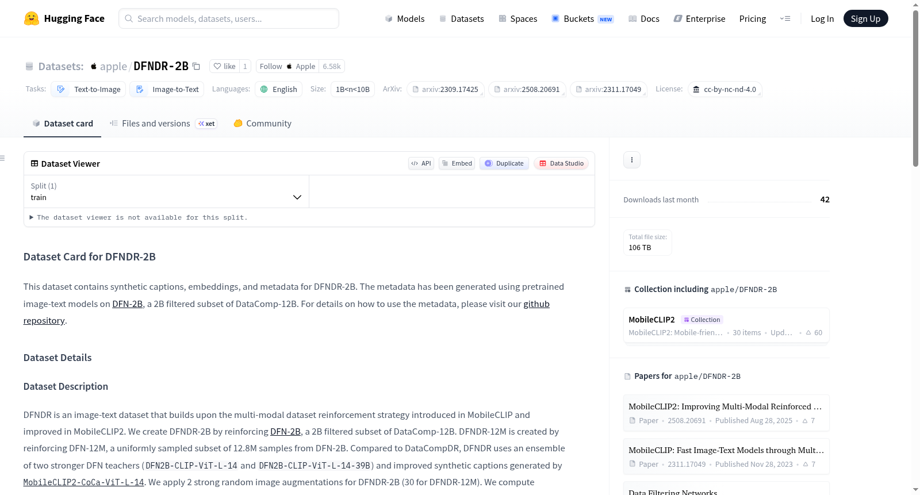Switch to the Dataset card tab

(62, 124)
